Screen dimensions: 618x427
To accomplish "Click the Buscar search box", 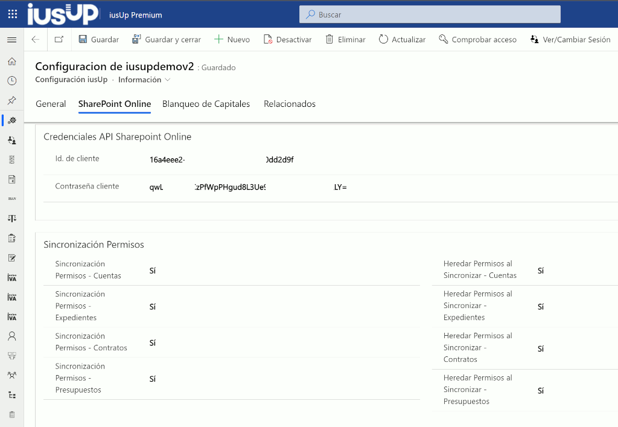I will (x=430, y=14).
